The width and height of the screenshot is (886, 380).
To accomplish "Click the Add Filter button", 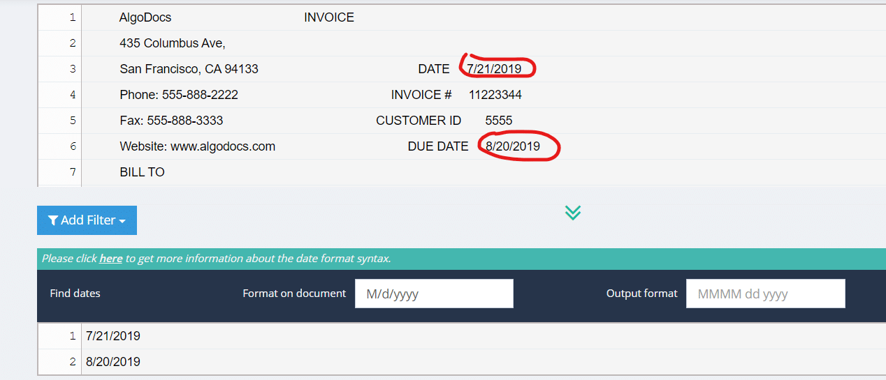I will tap(87, 220).
